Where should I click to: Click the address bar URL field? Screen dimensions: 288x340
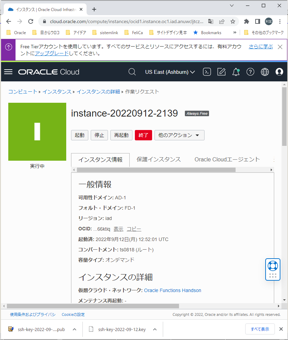point(127,21)
